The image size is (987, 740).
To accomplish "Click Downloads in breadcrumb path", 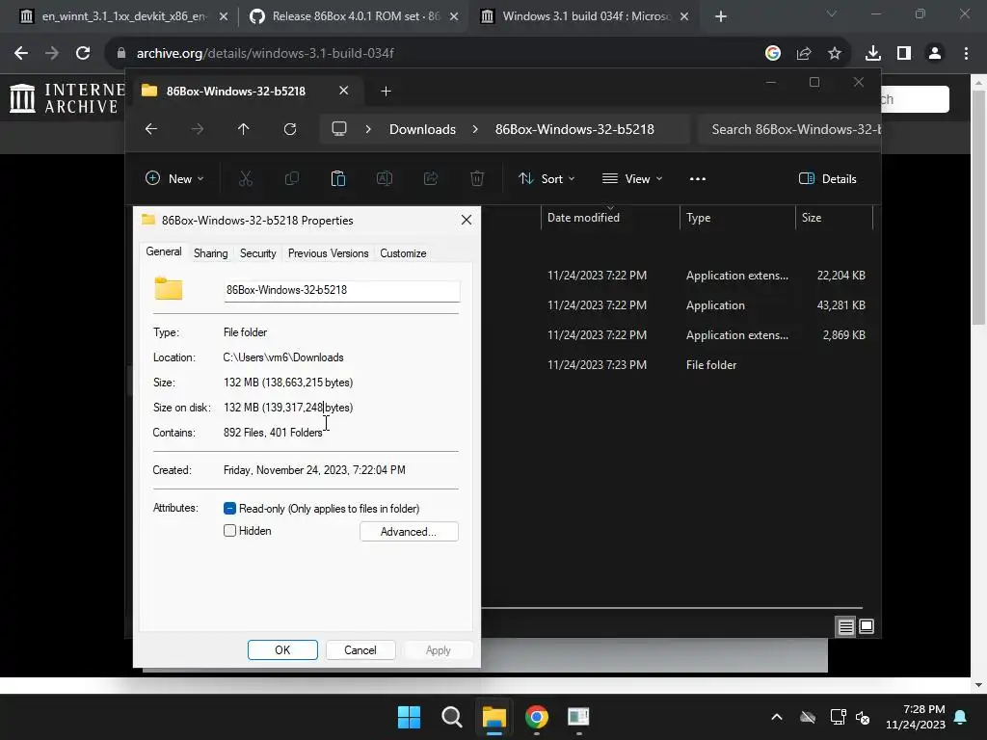I will 422,129.
